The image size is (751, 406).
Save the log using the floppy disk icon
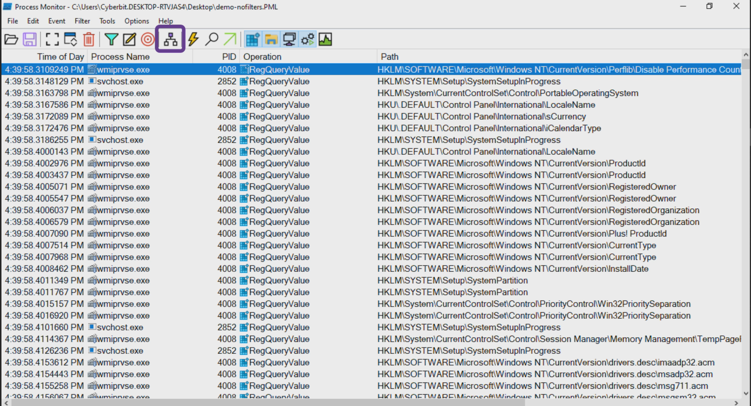pos(30,40)
